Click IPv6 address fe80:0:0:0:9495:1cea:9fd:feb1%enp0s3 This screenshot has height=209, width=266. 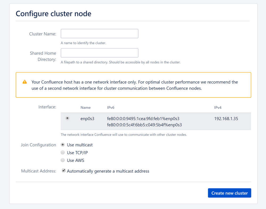(143, 119)
